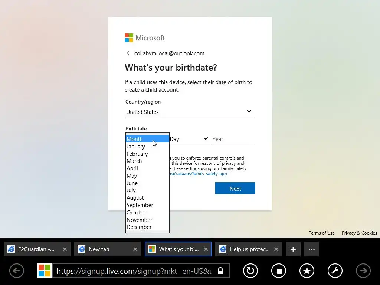Choose April from the month list

pos(147,168)
